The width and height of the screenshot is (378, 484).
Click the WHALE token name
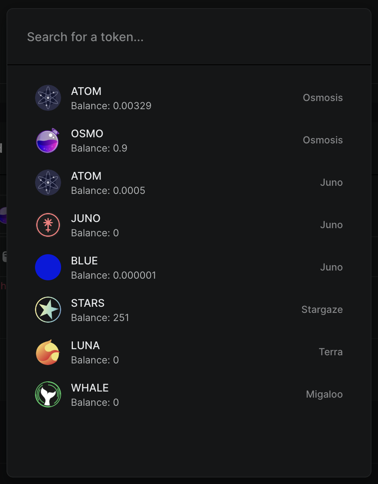point(90,388)
